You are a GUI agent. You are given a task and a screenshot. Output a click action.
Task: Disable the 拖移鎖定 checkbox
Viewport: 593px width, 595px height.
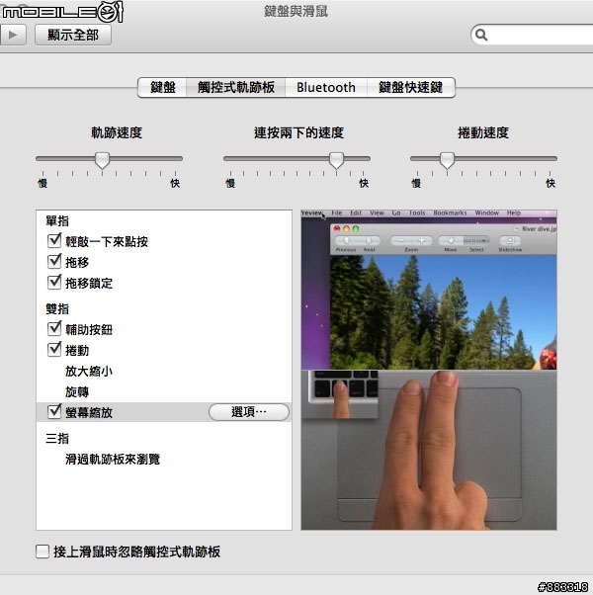[54, 283]
